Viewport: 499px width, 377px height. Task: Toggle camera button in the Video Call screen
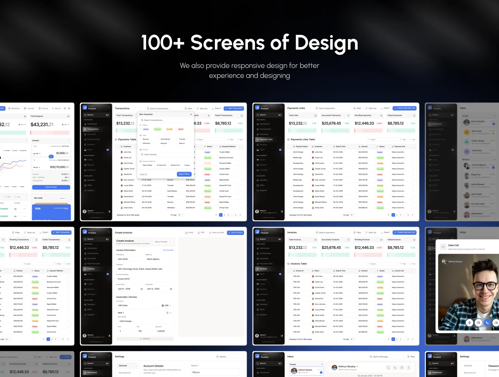(x=478, y=322)
